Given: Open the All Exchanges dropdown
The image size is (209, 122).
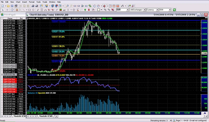Looking at the screenshot, I should (144, 10).
